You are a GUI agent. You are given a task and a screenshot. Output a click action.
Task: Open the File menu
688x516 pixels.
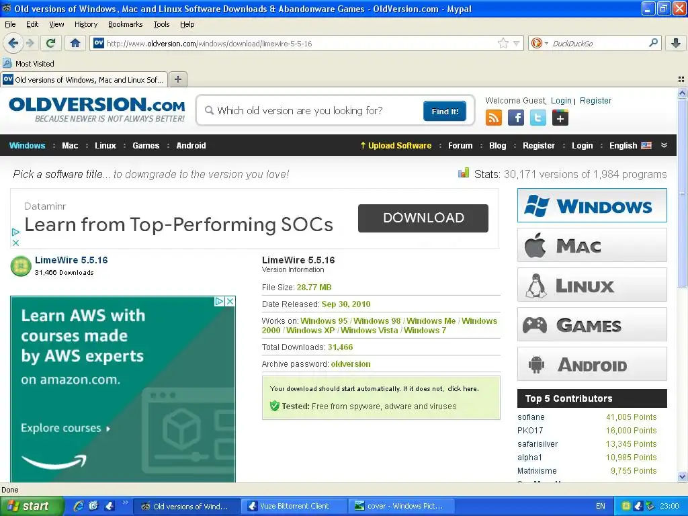[10, 24]
